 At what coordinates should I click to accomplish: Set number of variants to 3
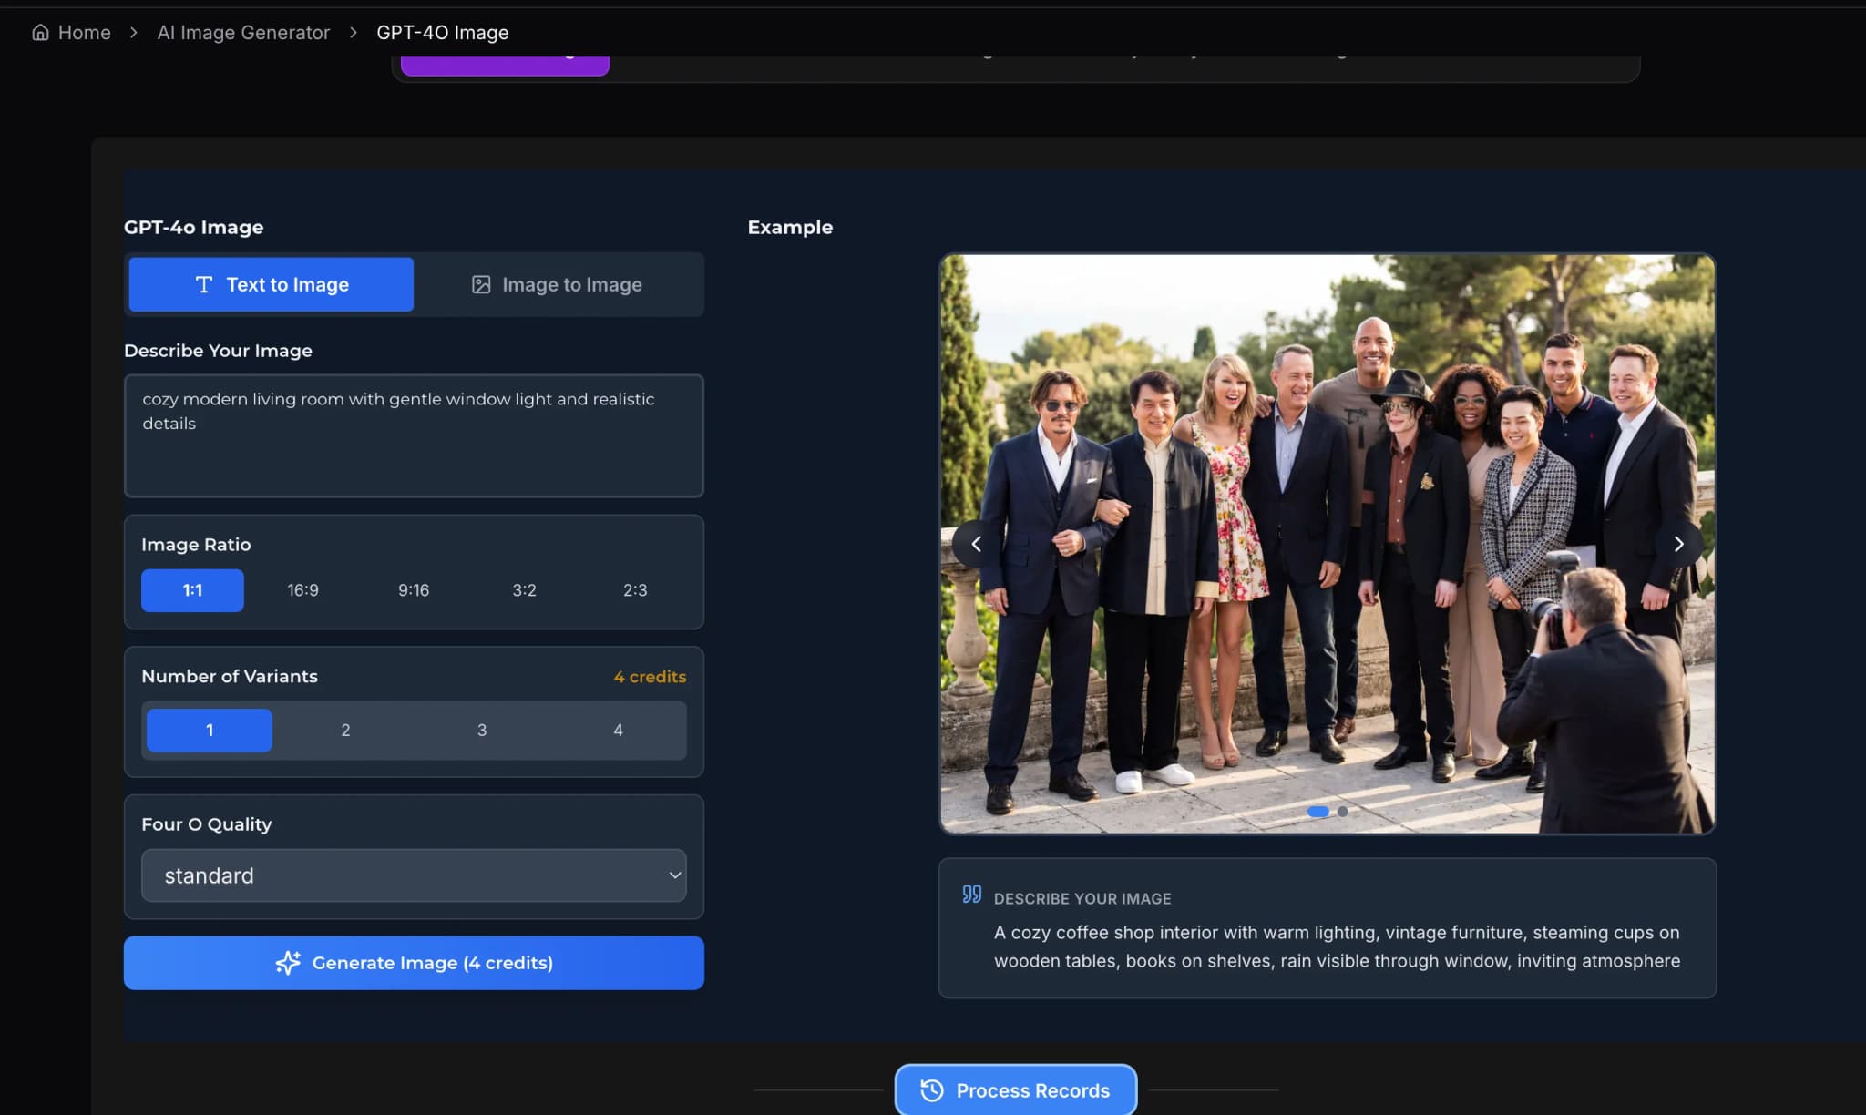point(481,730)
